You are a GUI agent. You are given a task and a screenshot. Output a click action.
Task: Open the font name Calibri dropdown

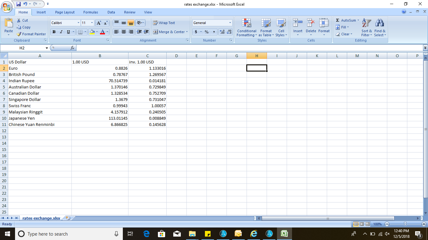click(x=78, y=23)
